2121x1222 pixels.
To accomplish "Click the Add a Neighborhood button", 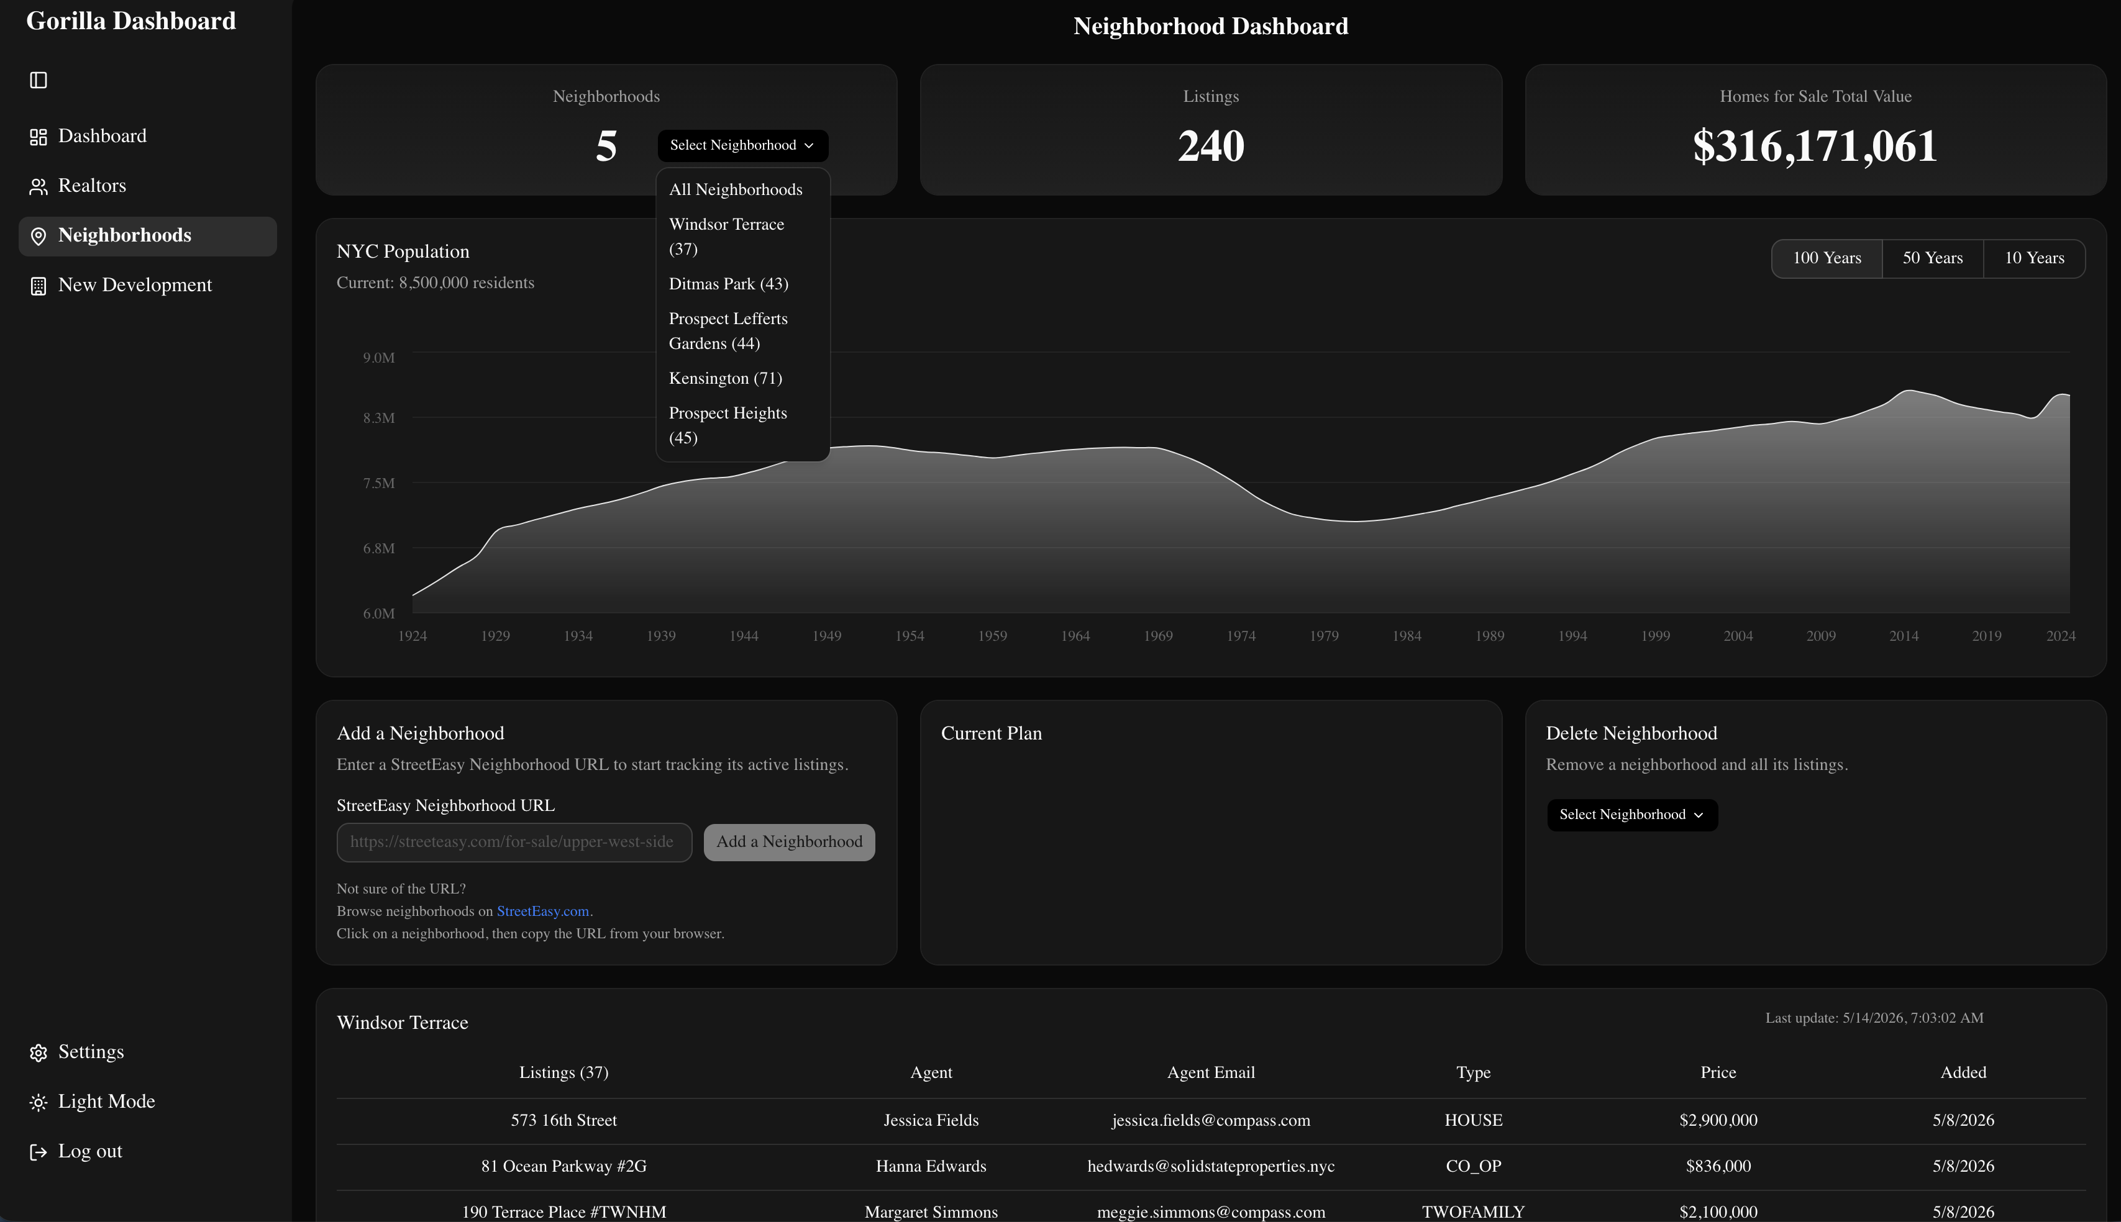I will [788, 842].
